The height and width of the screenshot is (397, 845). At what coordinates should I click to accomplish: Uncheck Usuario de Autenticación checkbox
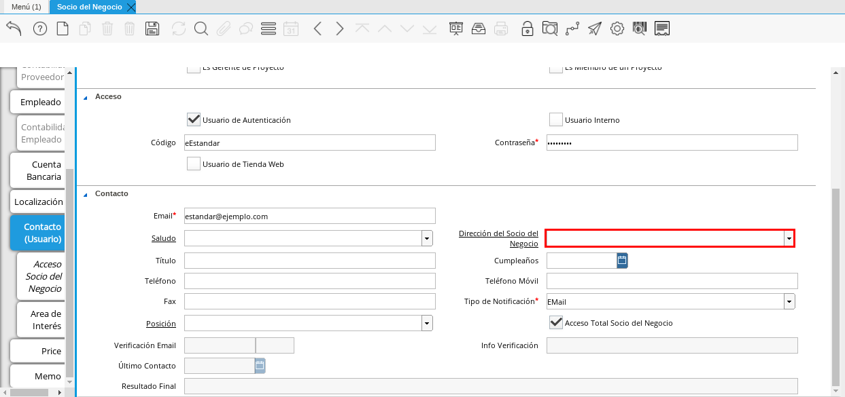point(194,120)
